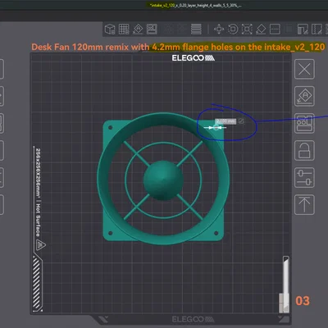This screenshot has width=328, height=328.
Task: Open the Seam painting tool
Action: coord(317,29)
